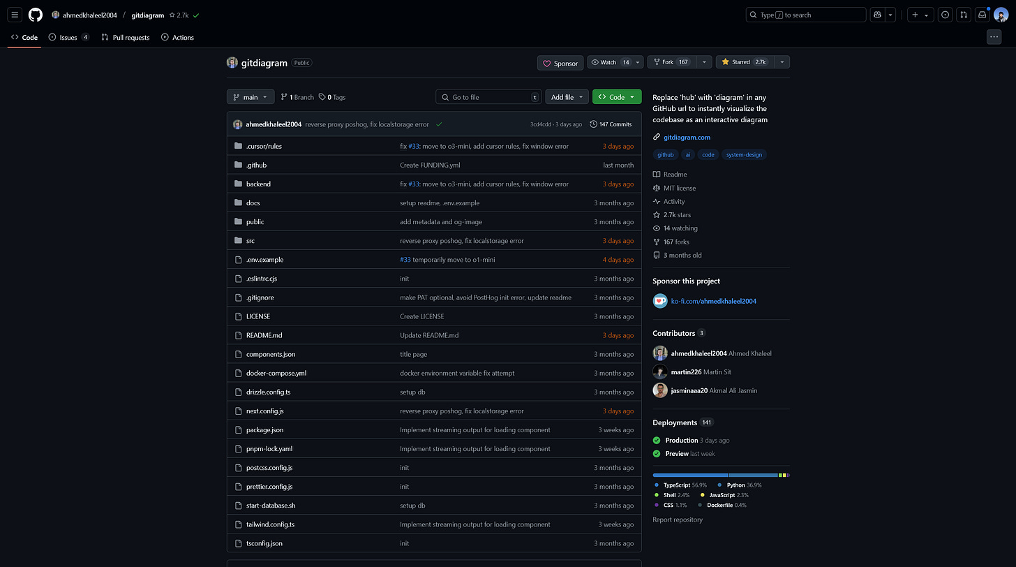Open folder icon for .cursor/rules
This screenshot has height=567, width=1016.
pos(239,146)
